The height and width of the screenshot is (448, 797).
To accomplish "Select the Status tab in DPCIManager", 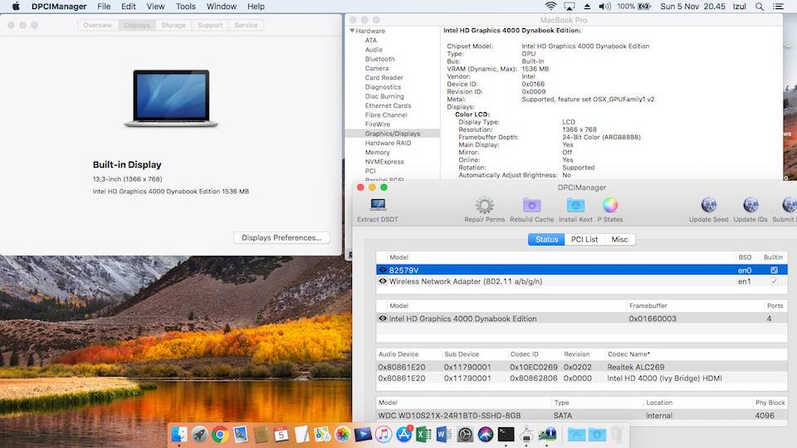I will tap(546, 239).
